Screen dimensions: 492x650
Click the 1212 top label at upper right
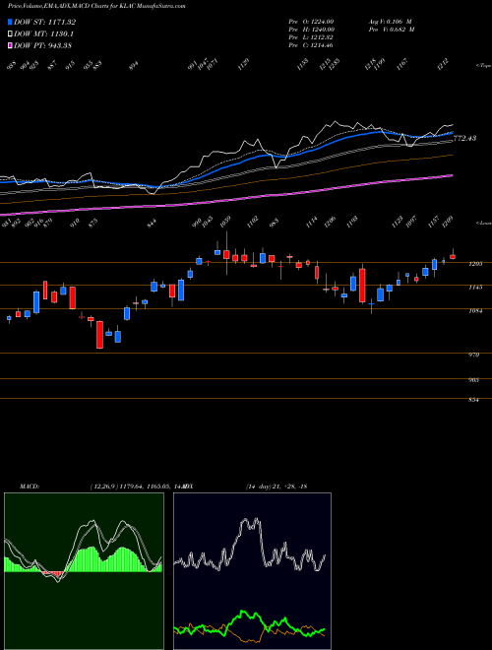coord(443,65)
